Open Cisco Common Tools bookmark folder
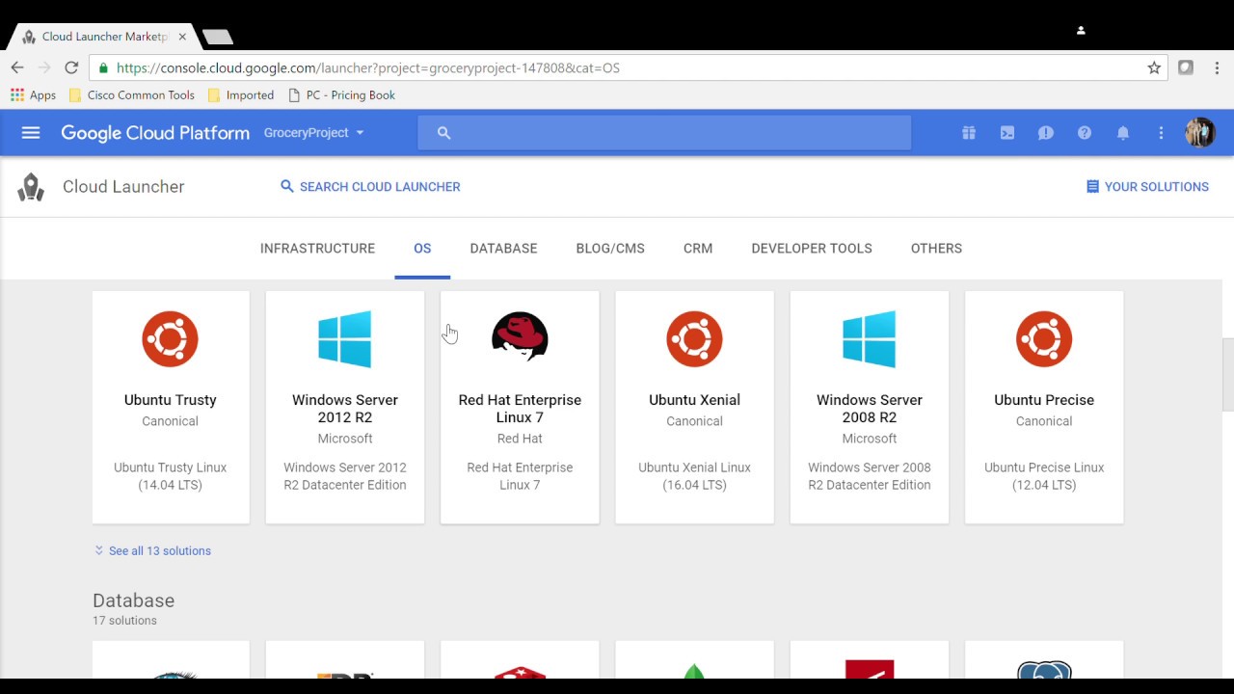 [132, 95]
